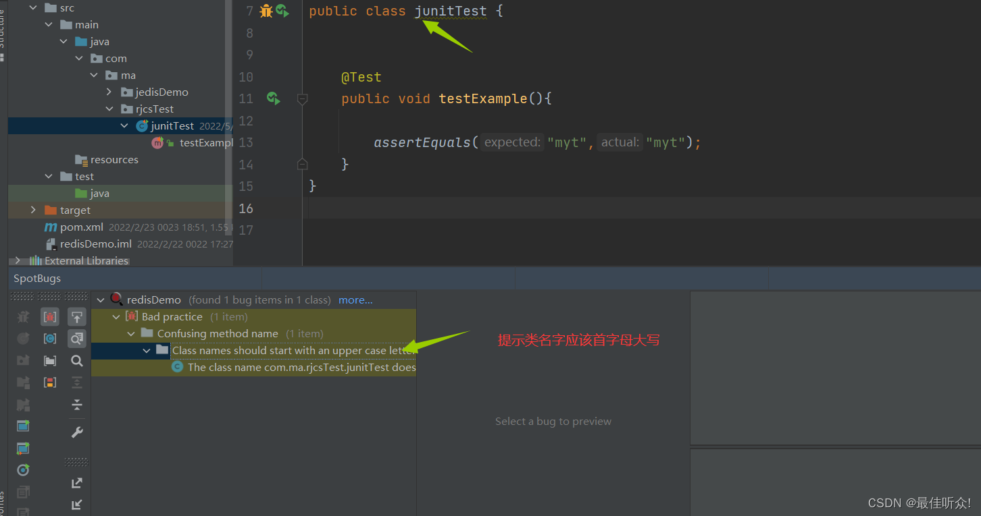This screenshot has height=516, width=981.
Task: Select External Libraries node
Action: pyautogui.click(x=86, y=260)
